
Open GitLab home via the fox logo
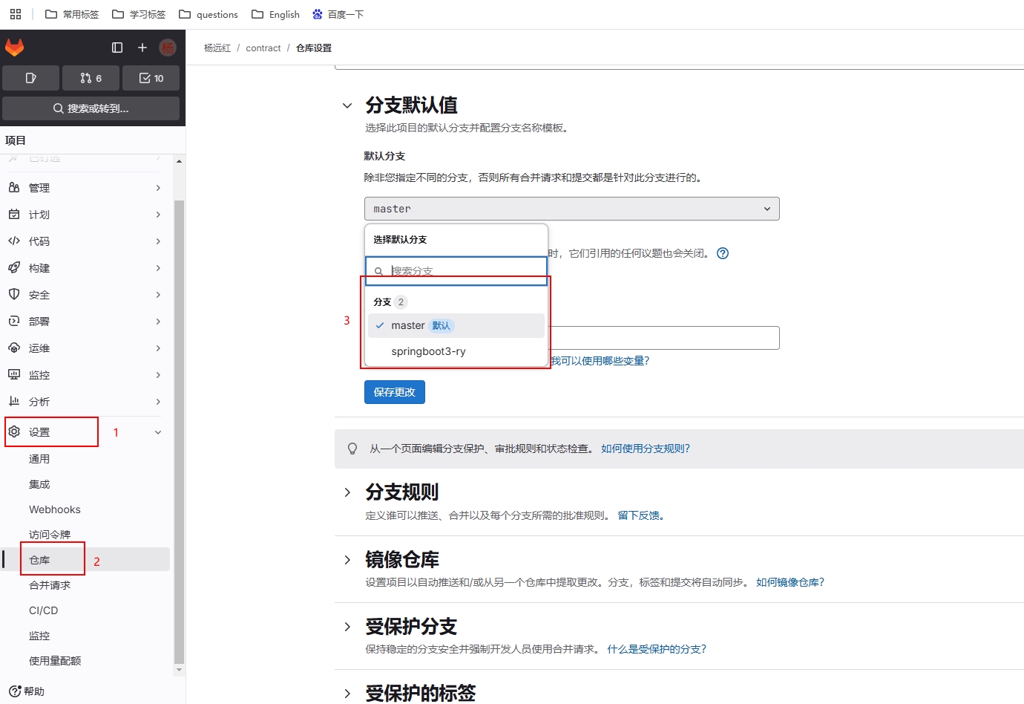pyautogui.click(x=14, y=48)
